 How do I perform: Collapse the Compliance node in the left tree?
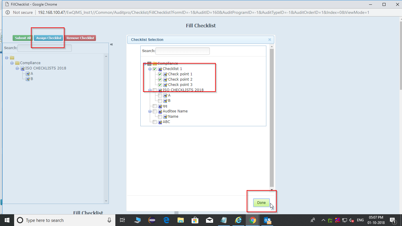12,63
